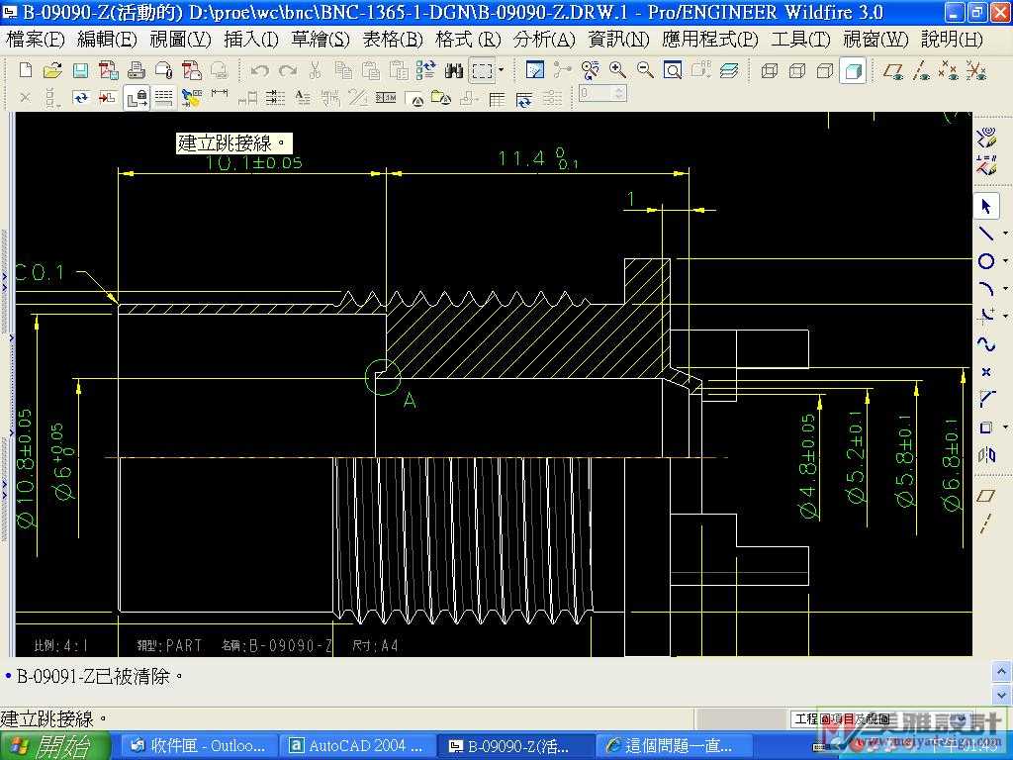This screenshot has width=1013, height=760.
Task: Click the arrow select tool in sketch toolbar
Action: click(986, 206)
